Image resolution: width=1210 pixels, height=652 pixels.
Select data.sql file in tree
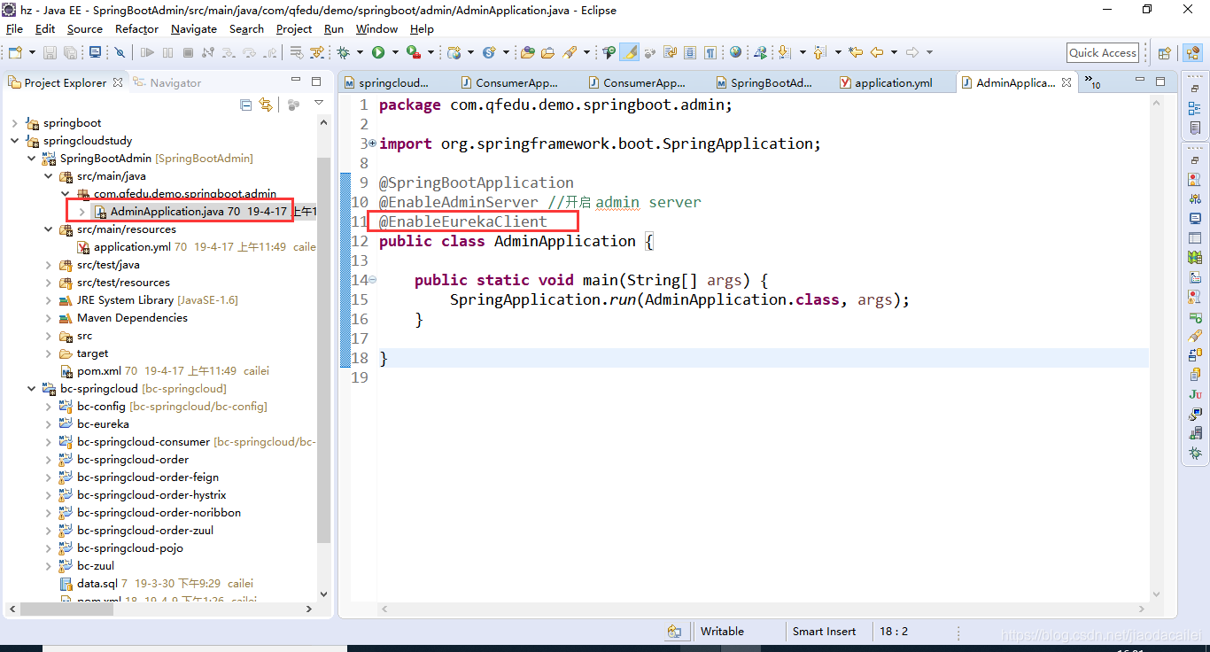(x=156, y=584)
